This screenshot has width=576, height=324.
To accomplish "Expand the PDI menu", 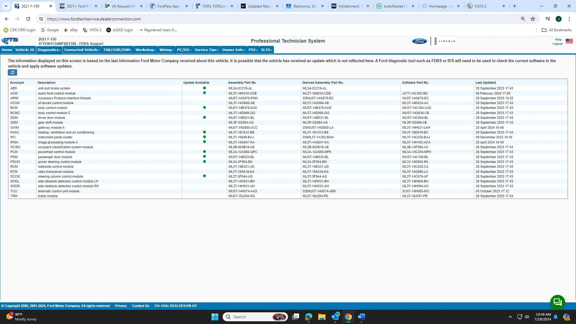I will tap(253, 50).
